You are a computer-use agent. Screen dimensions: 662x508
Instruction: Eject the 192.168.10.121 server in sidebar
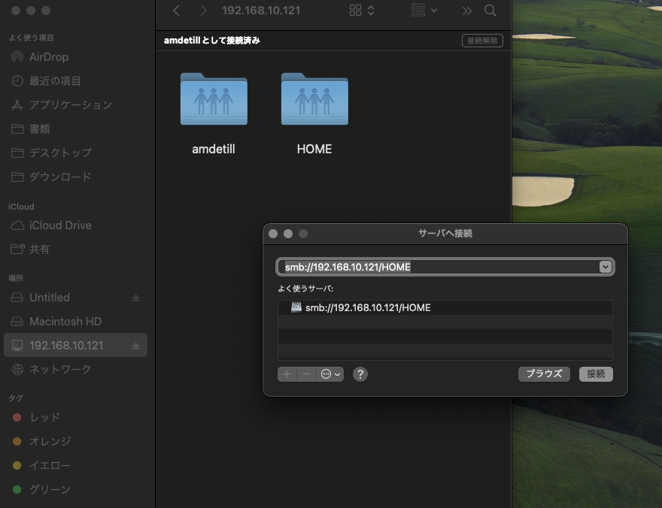click(x=136, y=346)
